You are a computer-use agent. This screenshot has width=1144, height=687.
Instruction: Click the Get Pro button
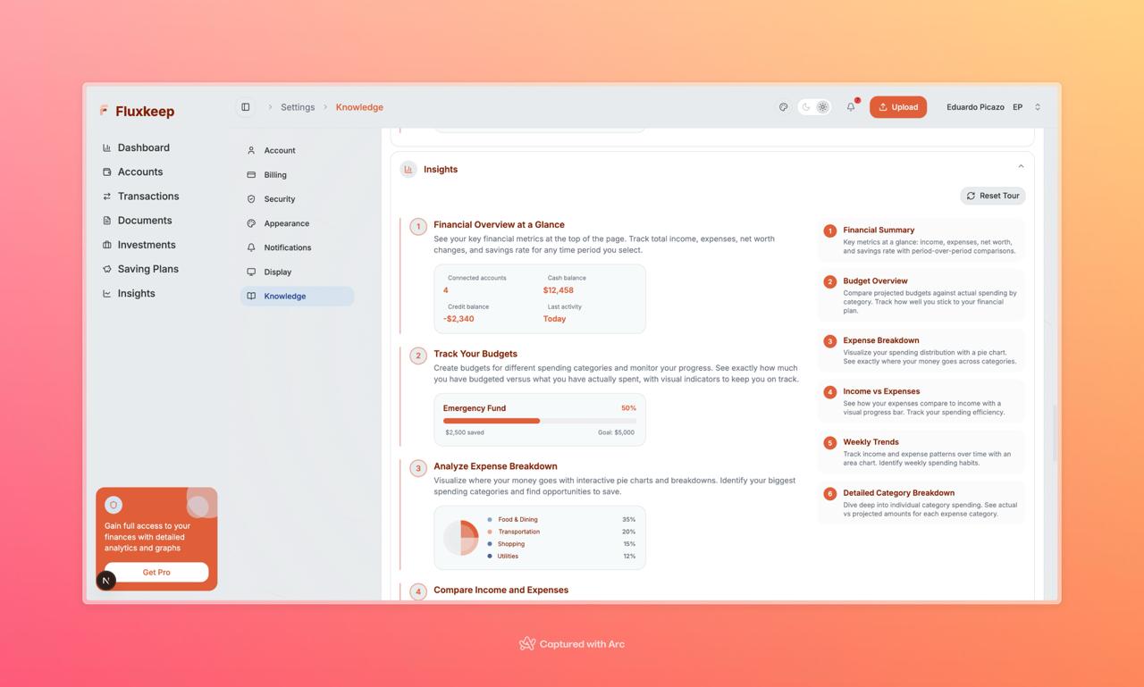point(156,572)
